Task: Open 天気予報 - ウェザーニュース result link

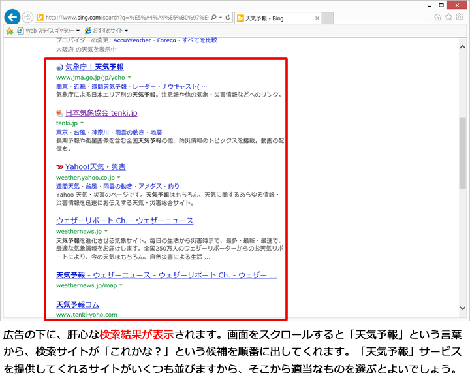Action: (166, 275)
